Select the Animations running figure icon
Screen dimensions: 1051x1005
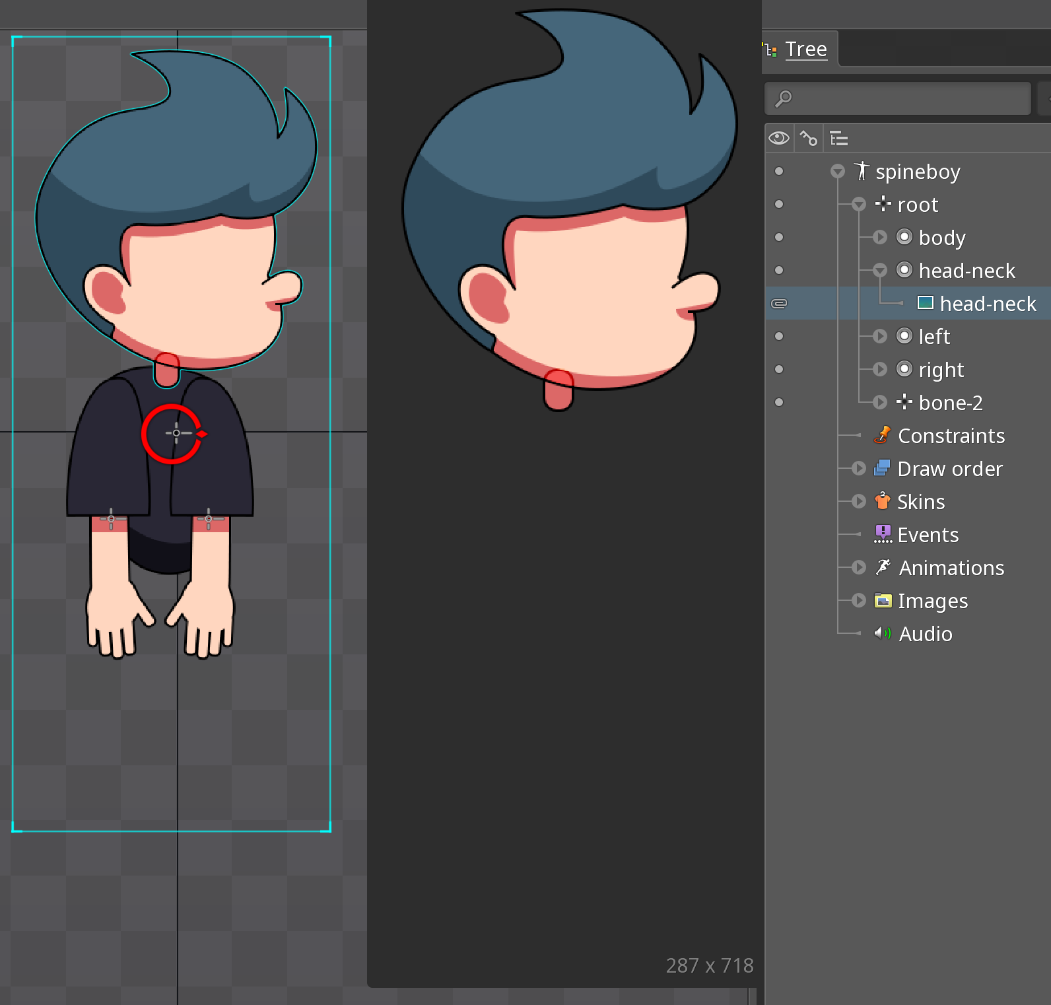[x=883, y=567]
